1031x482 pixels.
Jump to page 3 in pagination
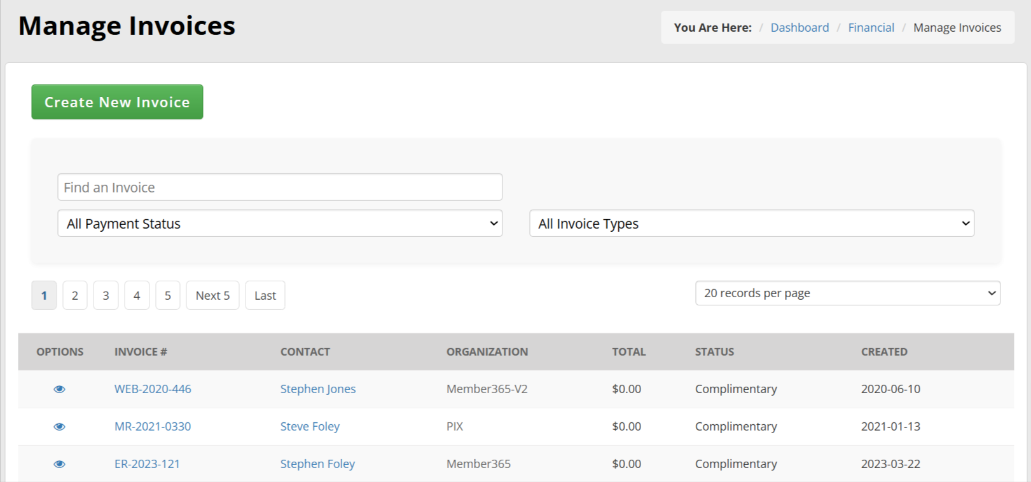(x=106, y=296)
